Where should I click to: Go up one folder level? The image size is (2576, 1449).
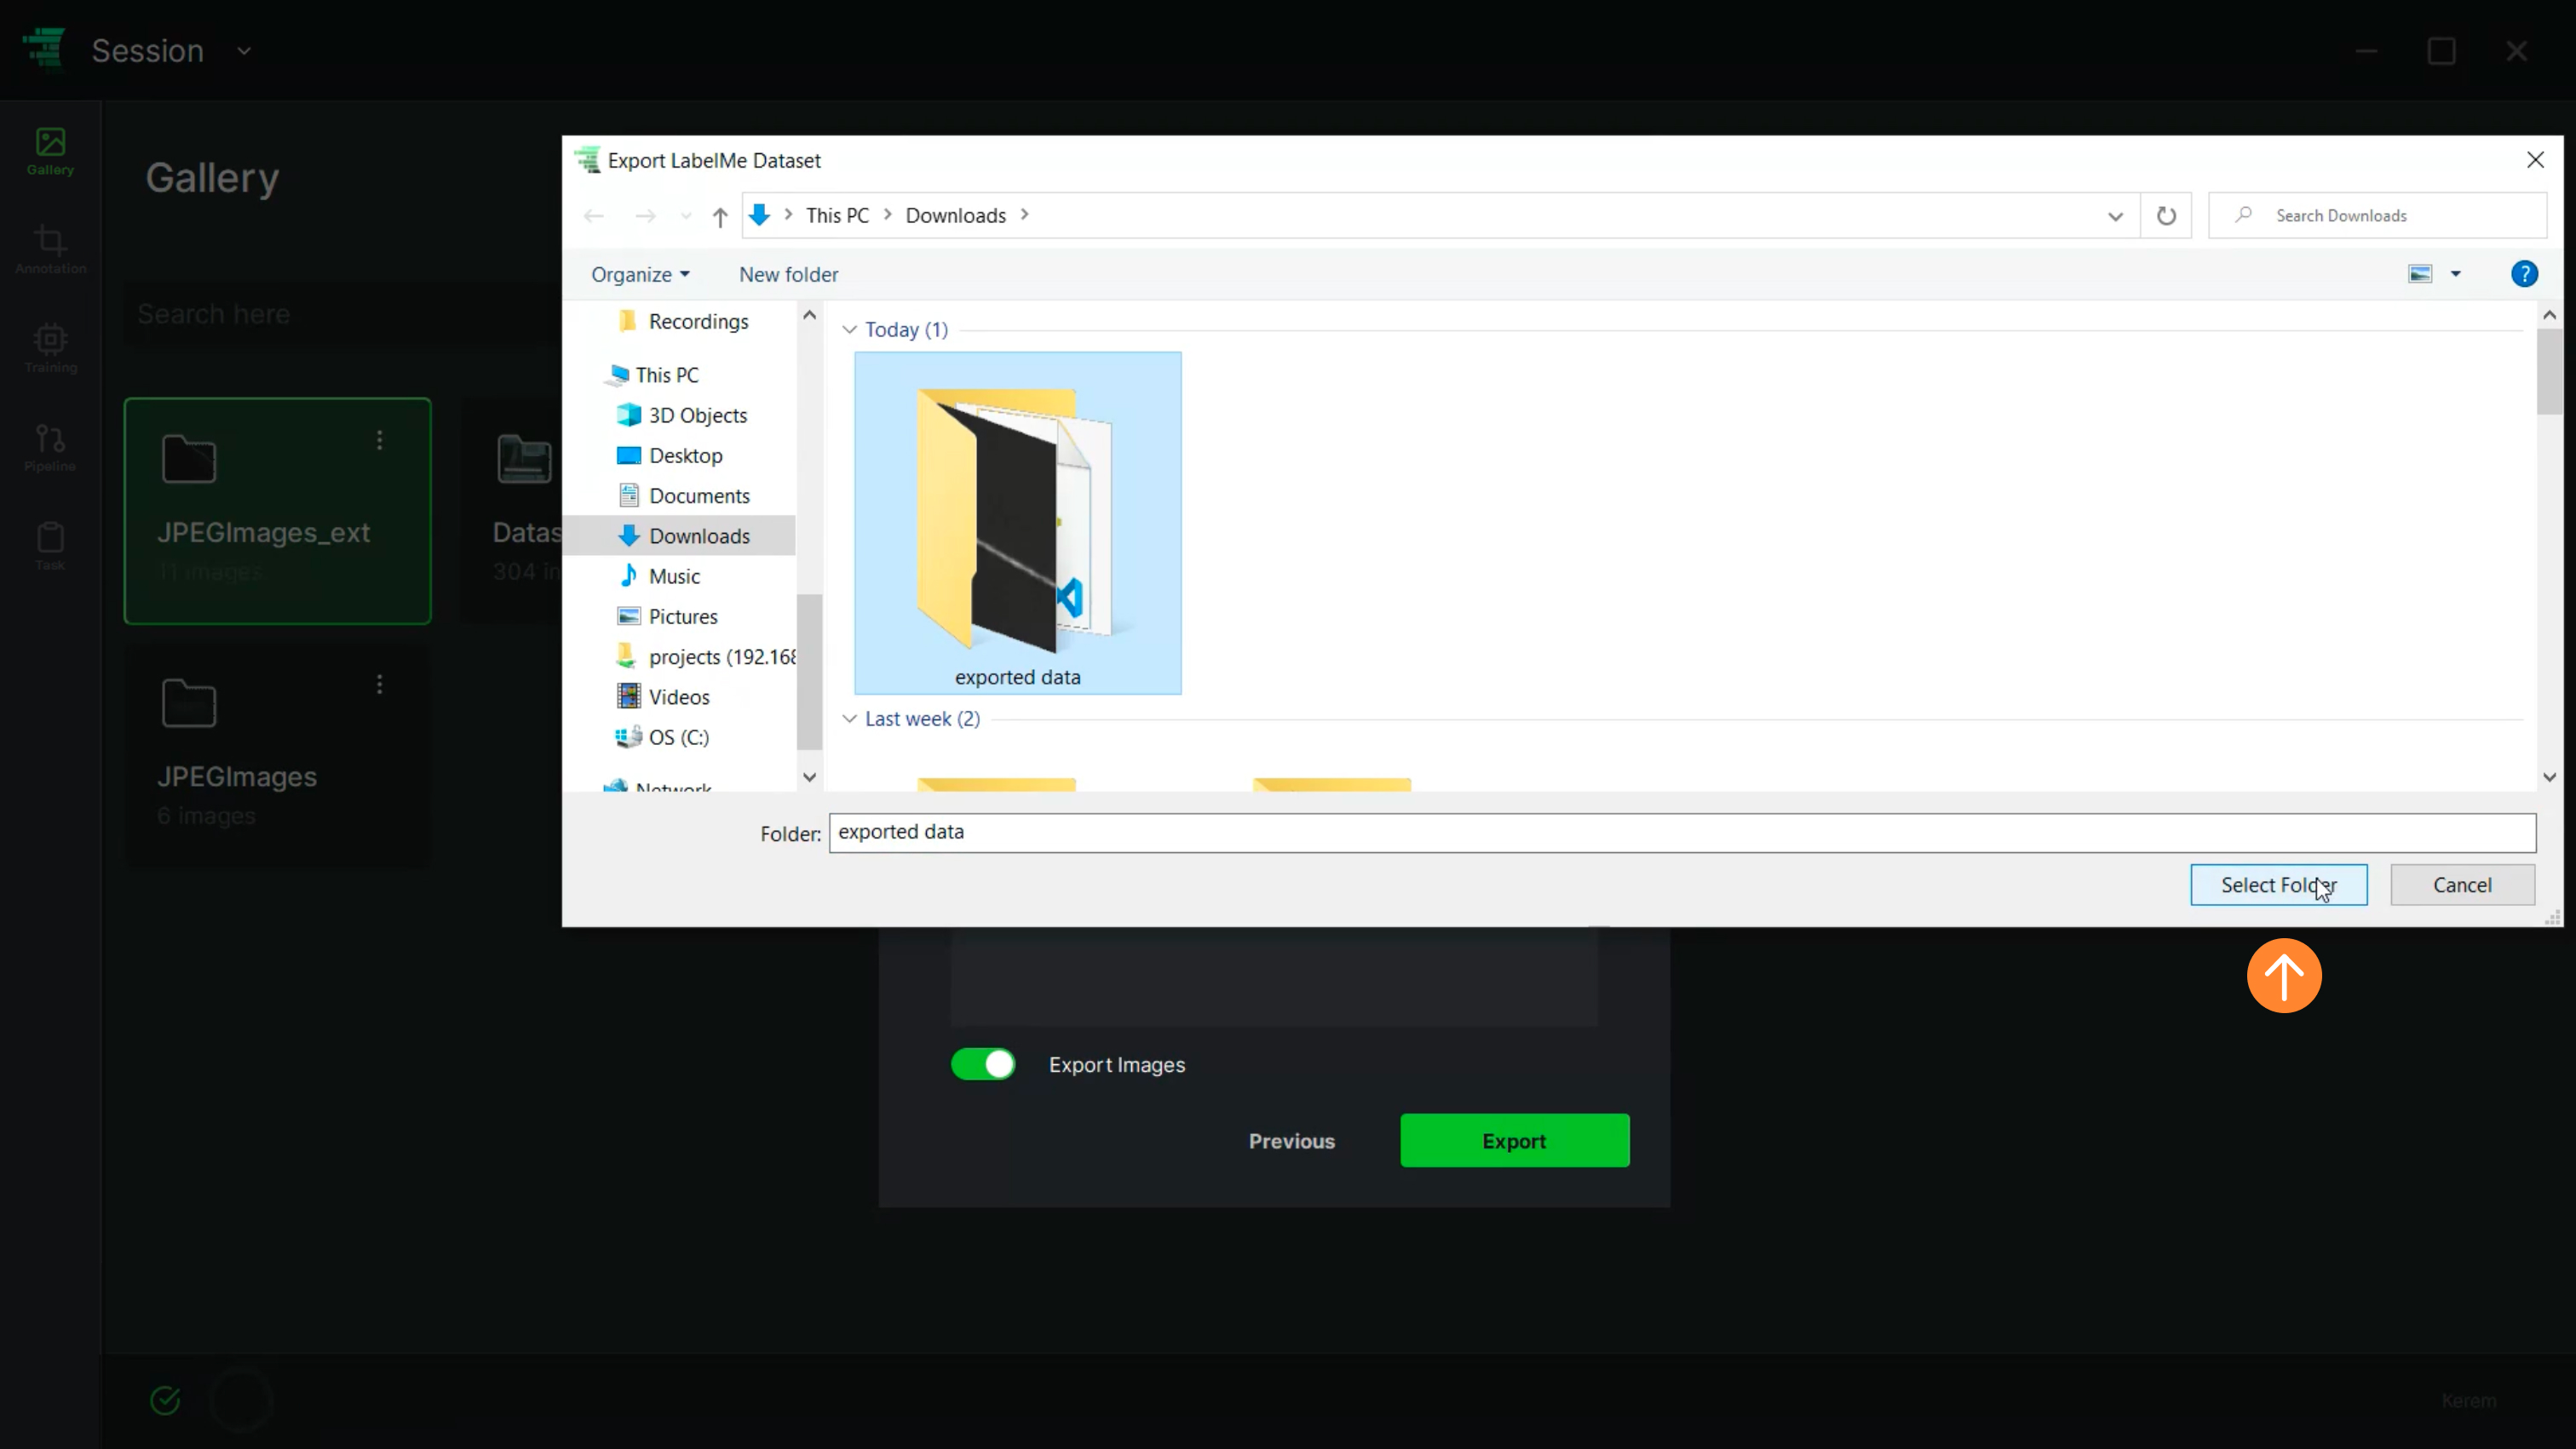click(720, 216)
